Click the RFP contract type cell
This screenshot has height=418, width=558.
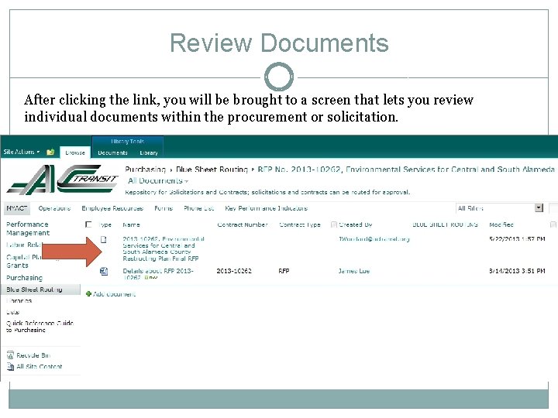coord(284,271)
